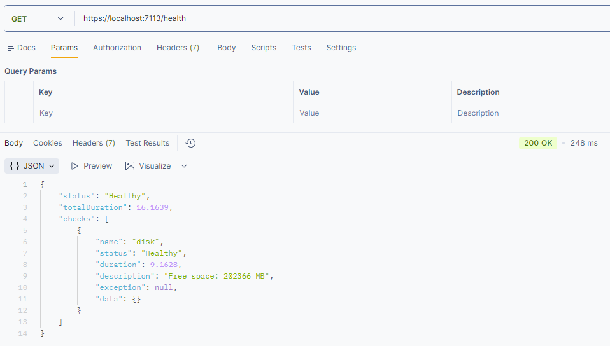
Task: Open the request Headers (7) tab
Action: click(178, 48)
